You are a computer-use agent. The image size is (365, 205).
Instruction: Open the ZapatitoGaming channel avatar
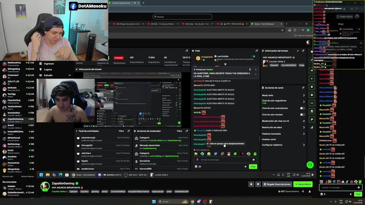[x=45, y=186]
